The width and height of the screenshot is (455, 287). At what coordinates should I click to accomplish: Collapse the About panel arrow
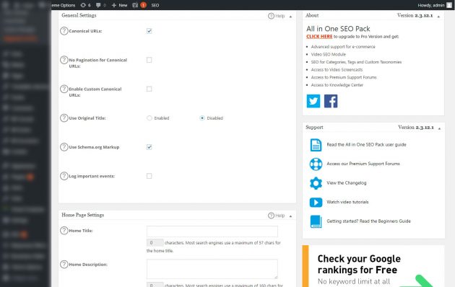click(438, 17)
